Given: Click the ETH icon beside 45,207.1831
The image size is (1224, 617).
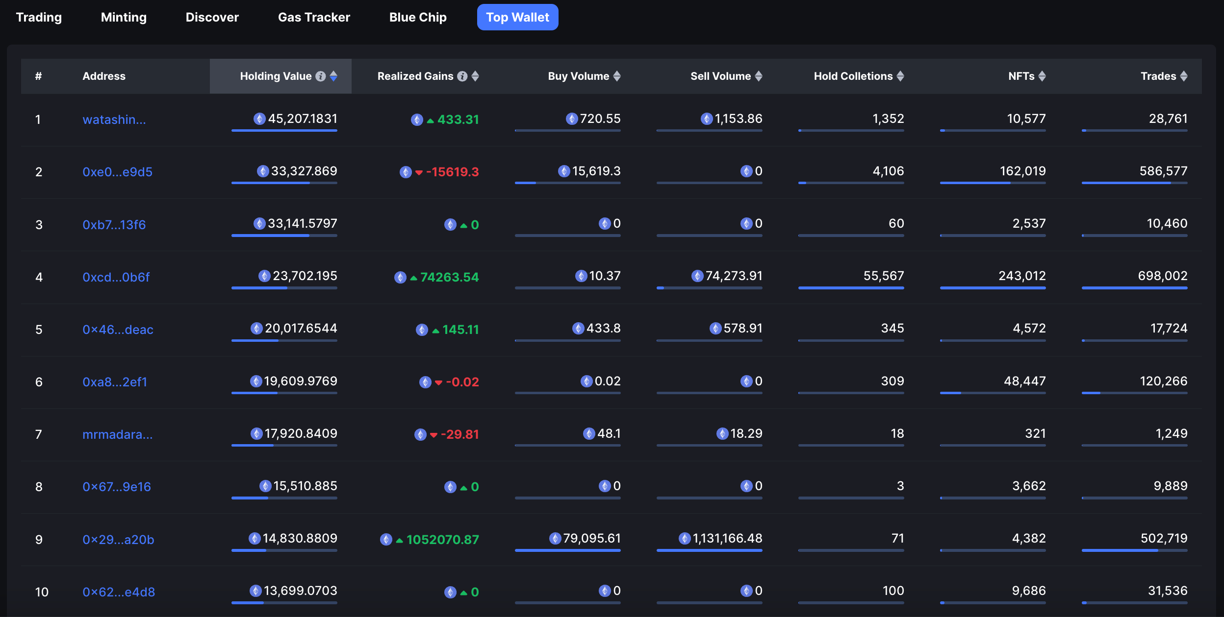Looking at the screenshot, I should pos(259,119).
